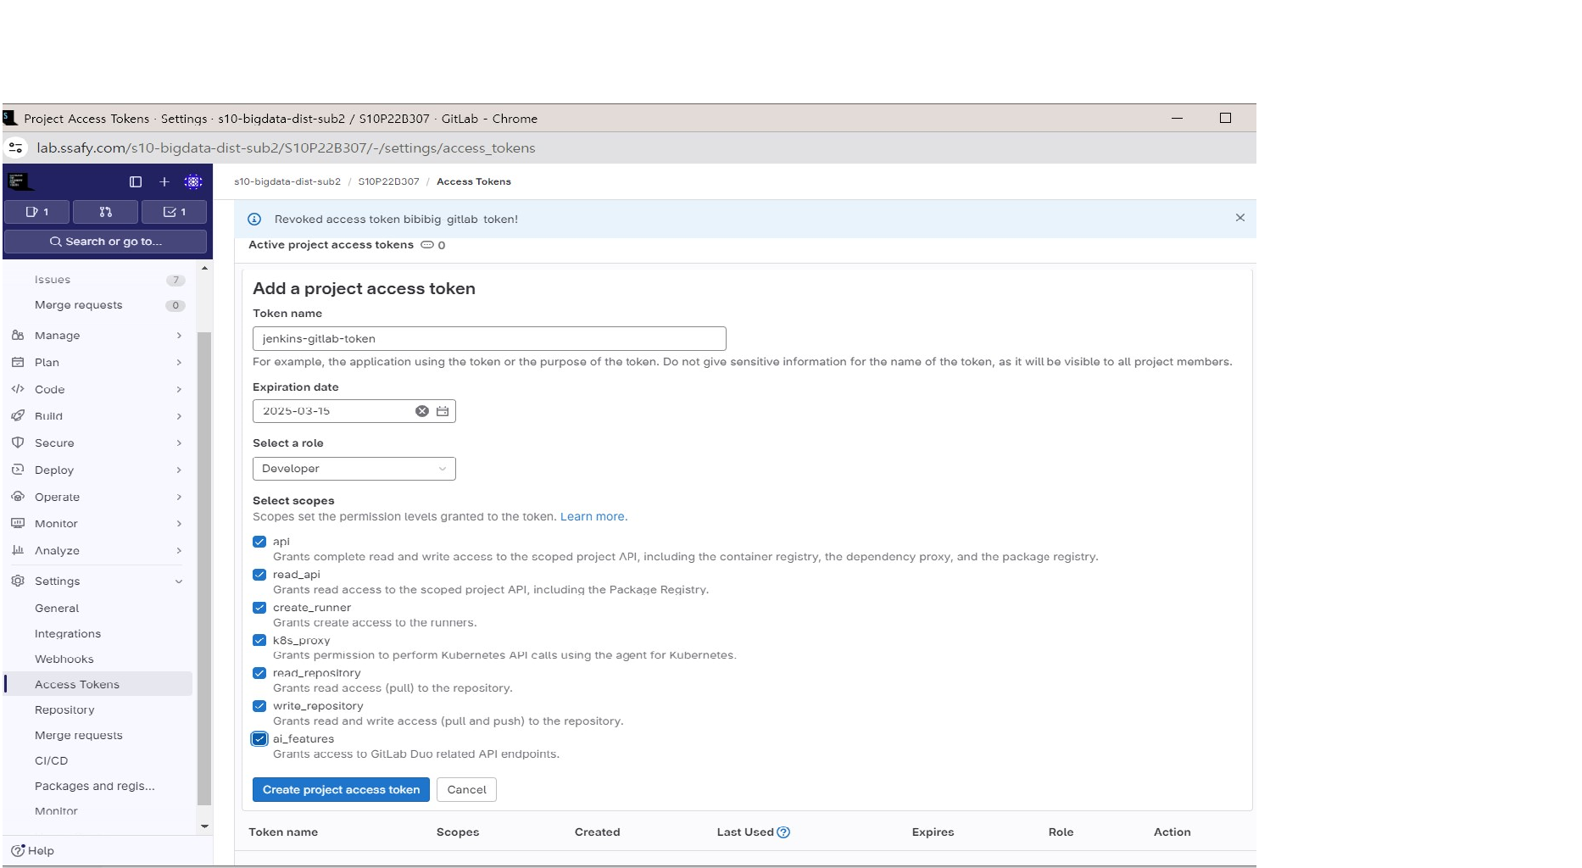The width and height of the screenshot is (1582, 868).
Task: Click the Last Used help icon
Action: (783, 832)
